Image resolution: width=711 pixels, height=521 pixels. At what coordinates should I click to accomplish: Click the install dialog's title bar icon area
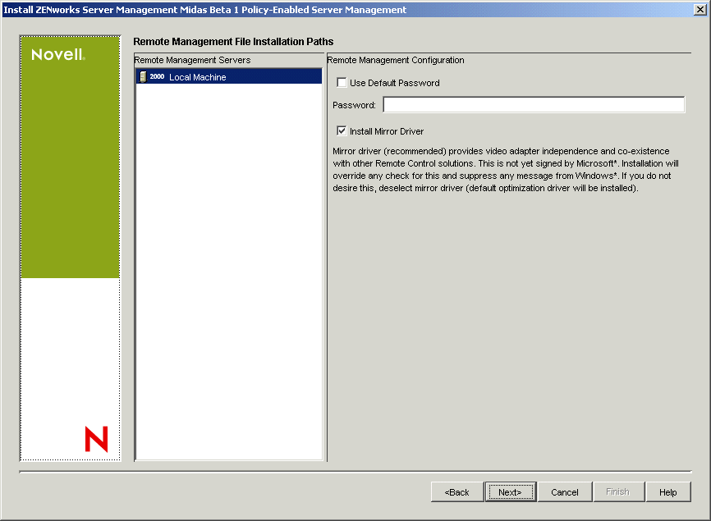pos(7,9)
